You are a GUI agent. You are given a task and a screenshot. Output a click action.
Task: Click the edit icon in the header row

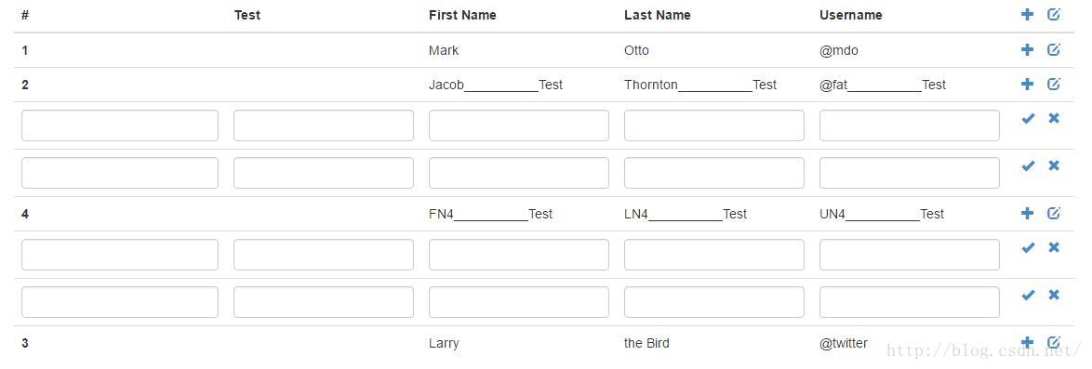[1054, 15]
